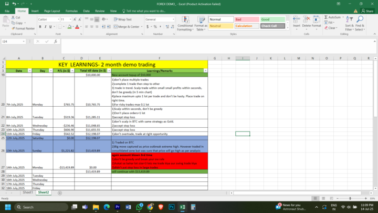The image size is (378, 213).
Task: Switch to the Formulas tab
Action: (71, 11)
